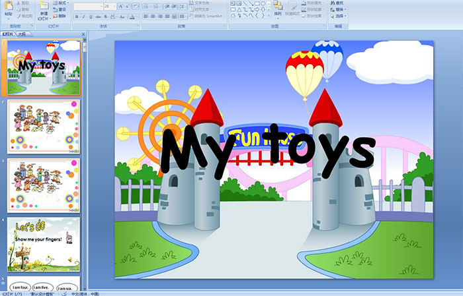This screenshot has height=296, width=463.
Task: Open the Shape Outline (形状轮廓) menu
Action: [x=313, y=9]
